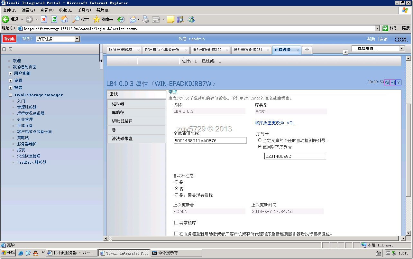
Task: Click the IE Refresh page icon
Action: tap(54, 19)
